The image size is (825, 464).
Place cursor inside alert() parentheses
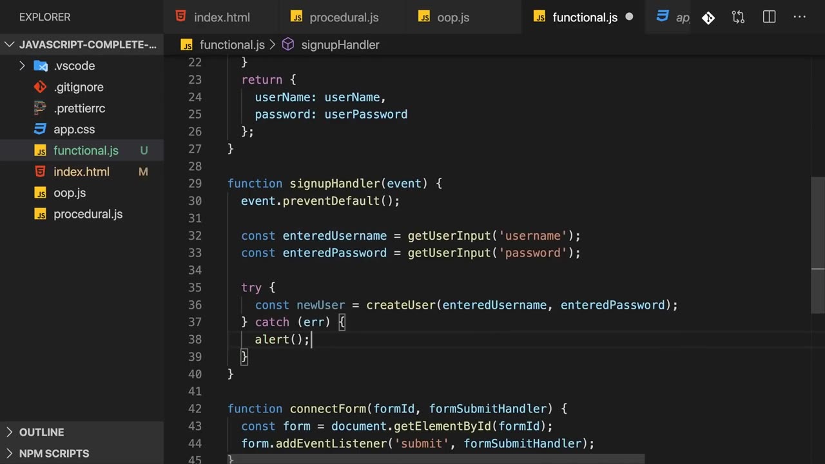296,340
